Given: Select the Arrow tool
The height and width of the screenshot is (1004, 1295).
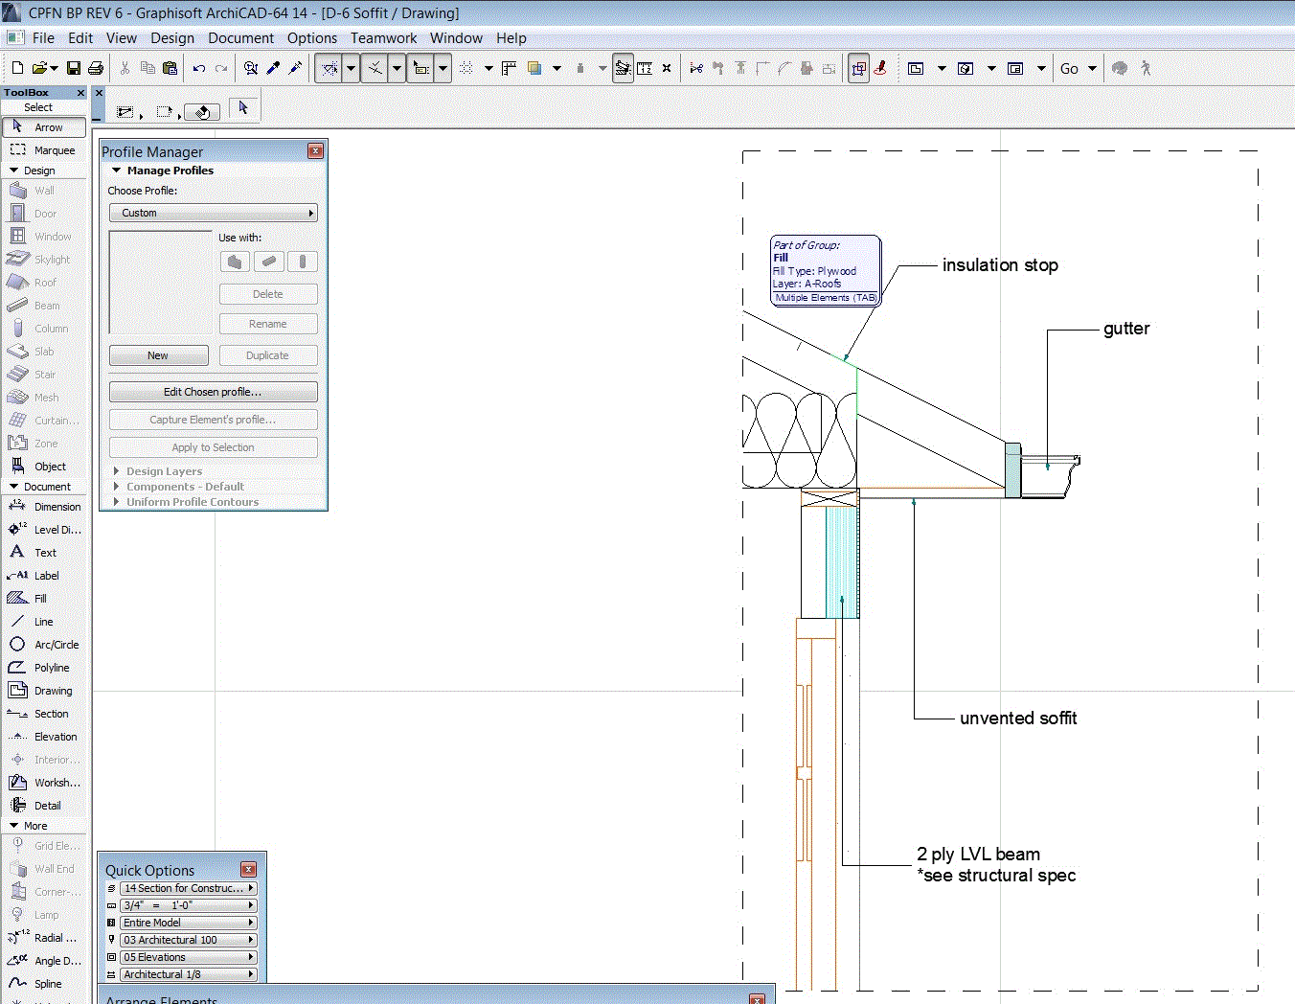Looking at the screenshot, I should [43, 126].
